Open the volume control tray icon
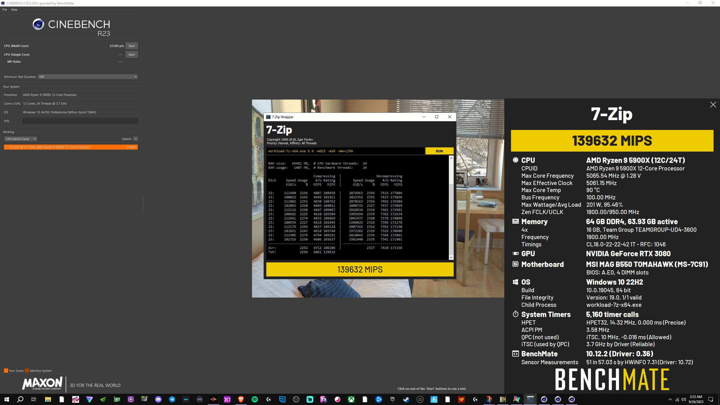Screen dimensions: 720x405 (684, 399)
